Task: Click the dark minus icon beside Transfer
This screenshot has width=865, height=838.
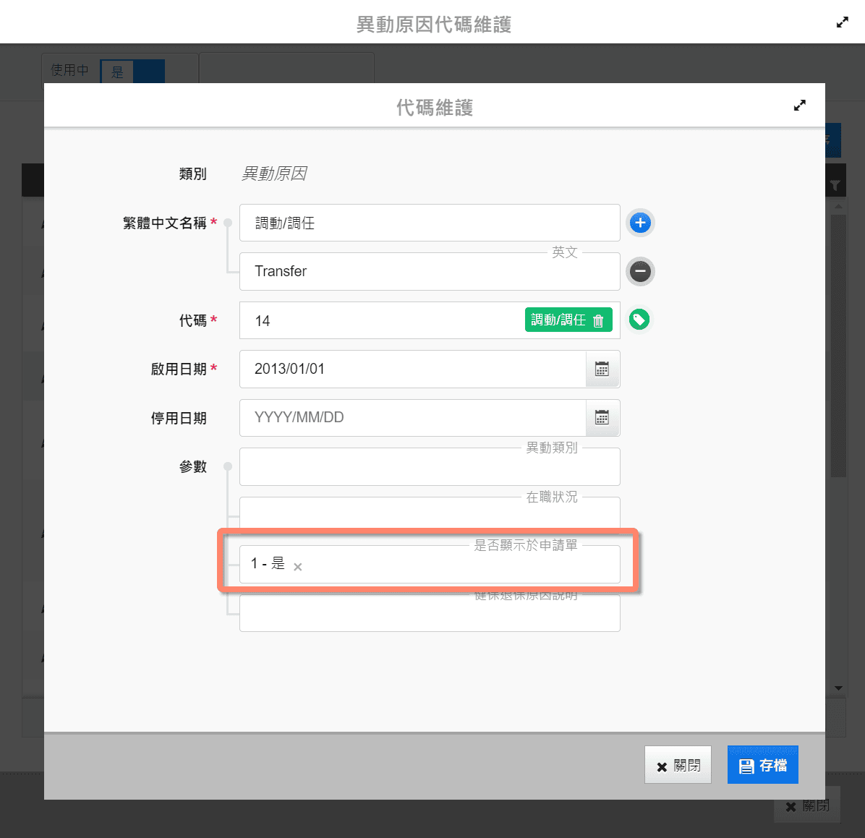Action: (639, 272)
